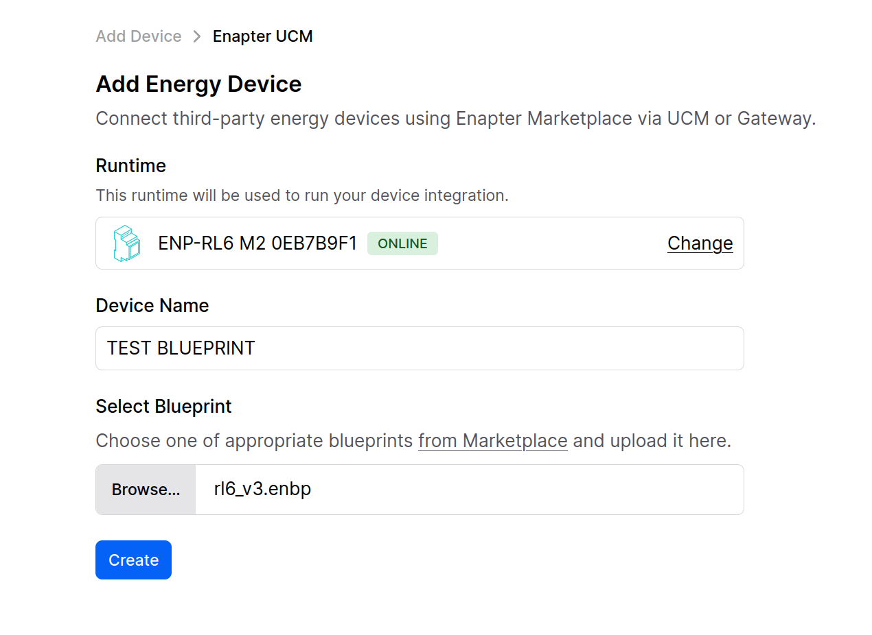Click empty area inside runtime selection box
Screen dimensions: 872x635
point(549,243)
